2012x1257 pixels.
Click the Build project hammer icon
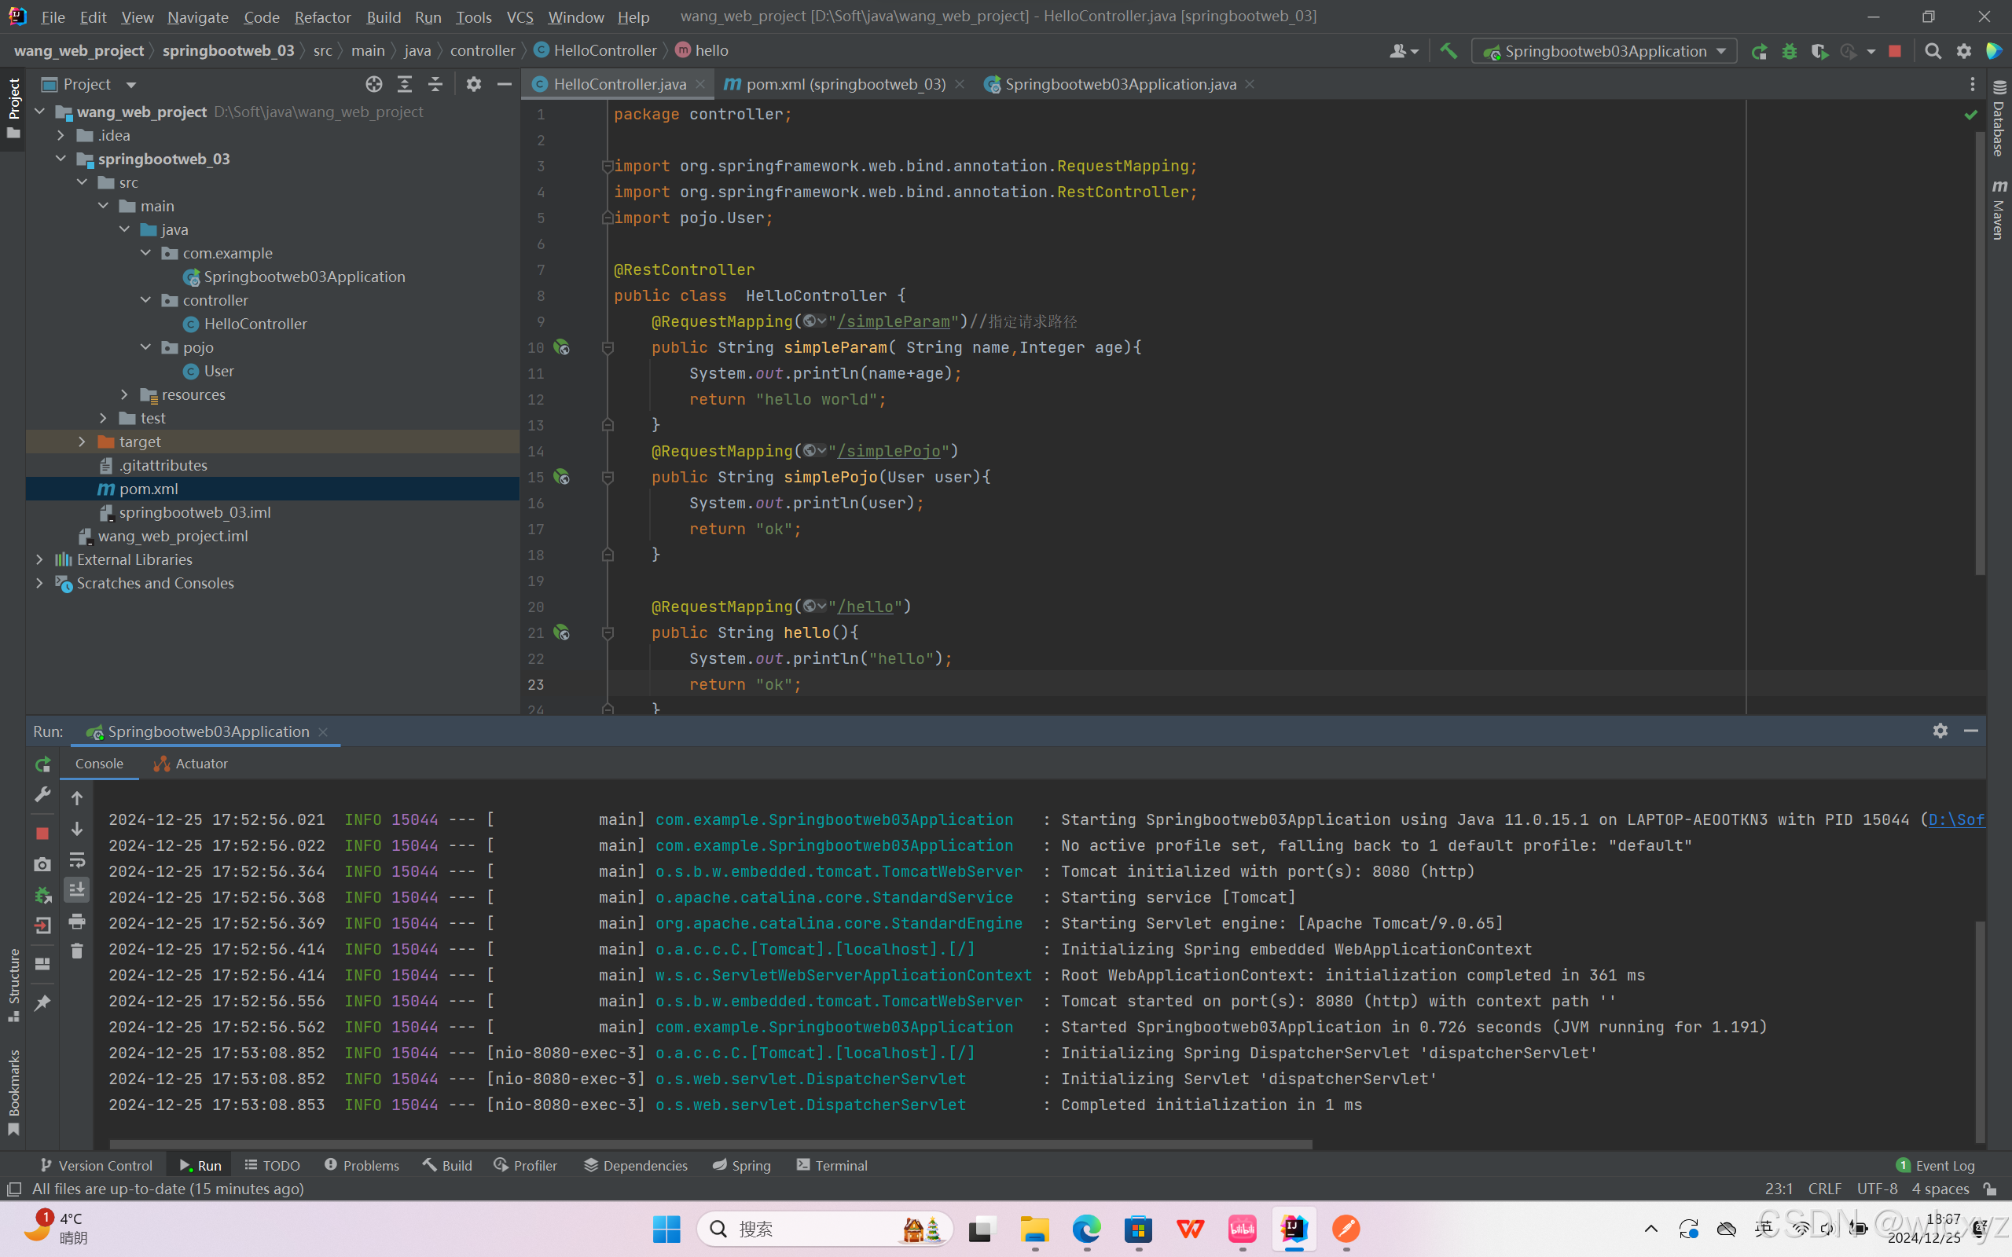(x=1448, y=51)
